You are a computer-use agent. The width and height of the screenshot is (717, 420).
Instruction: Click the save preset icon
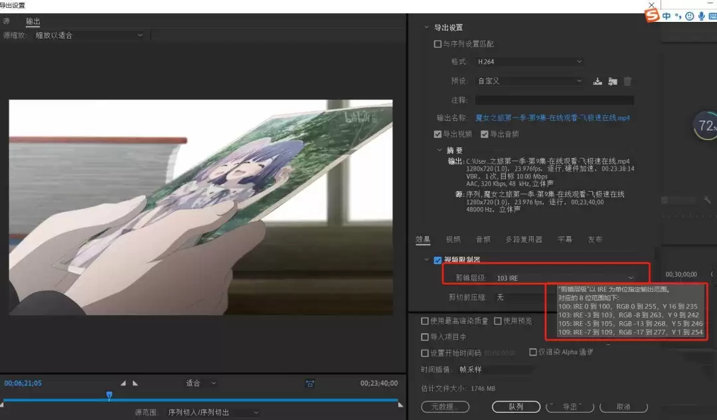click(597, 82)
